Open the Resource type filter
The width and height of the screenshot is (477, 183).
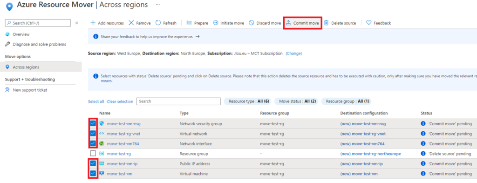248,102
